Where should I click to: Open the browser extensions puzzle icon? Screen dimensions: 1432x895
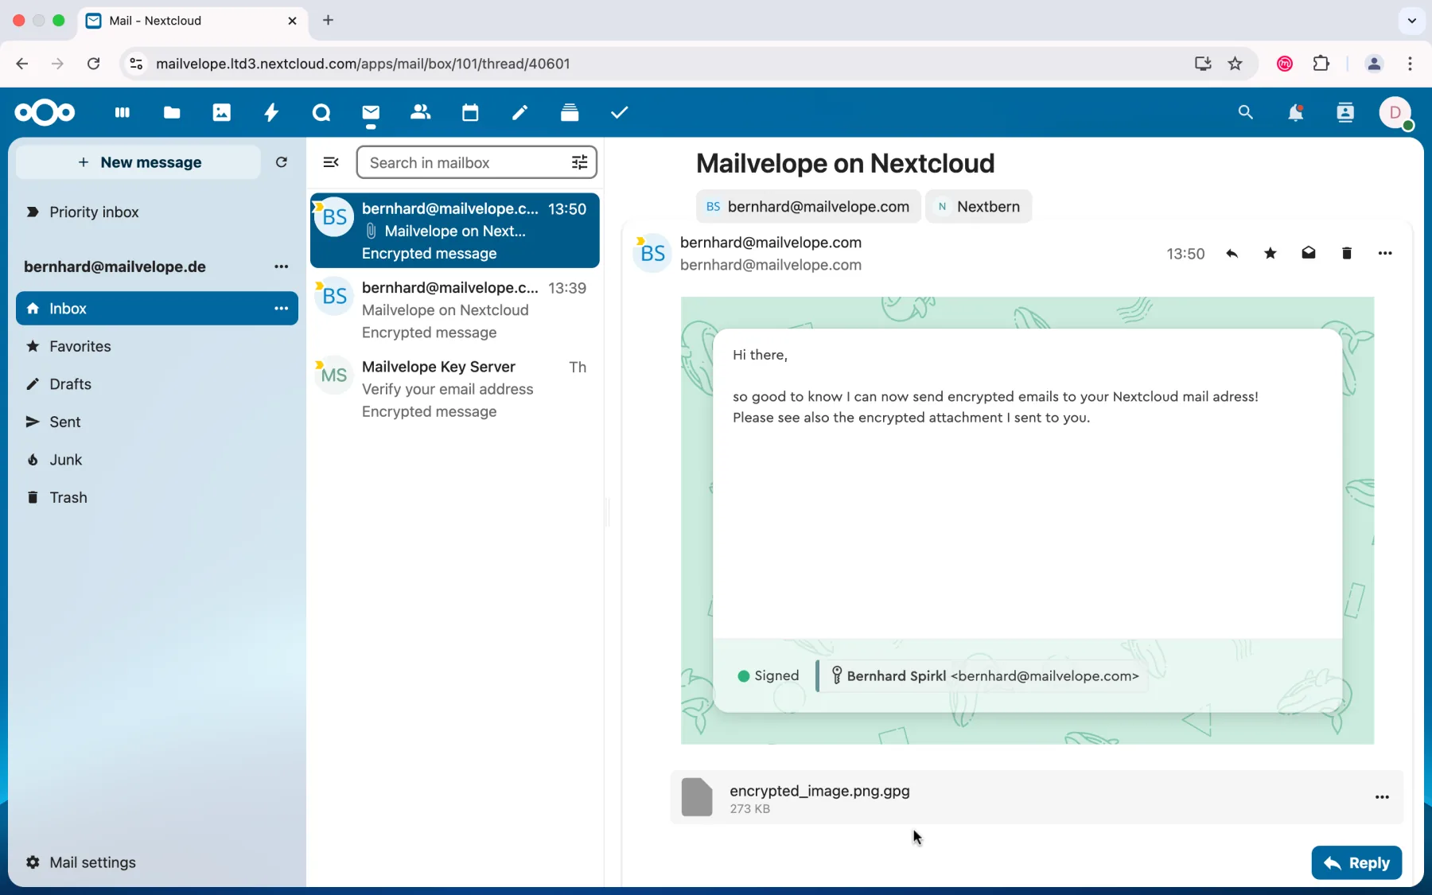click(x=1321, y=64)
